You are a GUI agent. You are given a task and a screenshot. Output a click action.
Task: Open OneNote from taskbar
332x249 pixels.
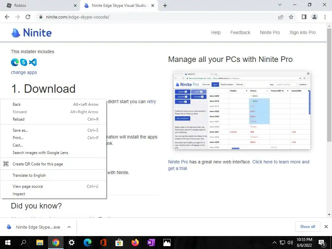pyautogui.click(x=151, y=243)
